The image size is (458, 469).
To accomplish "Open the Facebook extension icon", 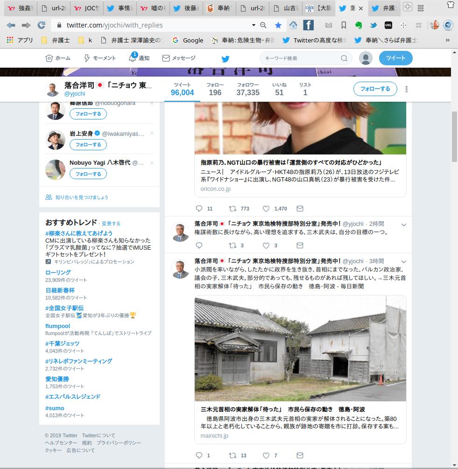I will (x=308, y=25).
